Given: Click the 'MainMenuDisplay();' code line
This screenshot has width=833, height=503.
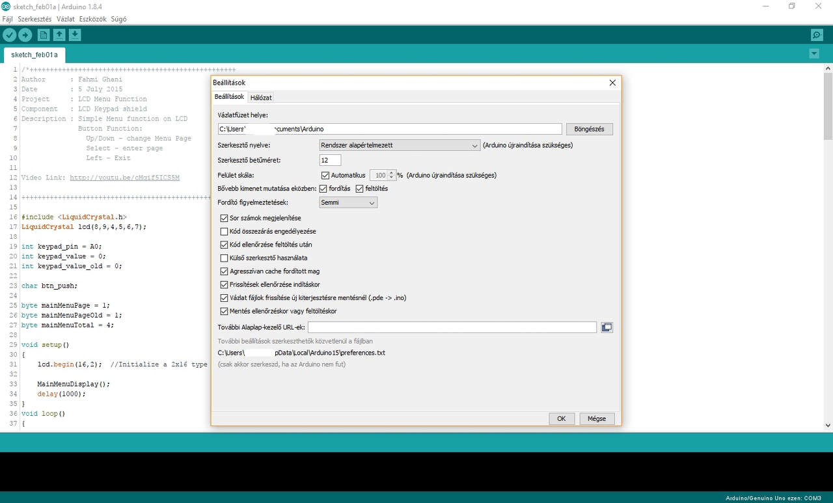Looking at the screenshot, I should pos(74,384).
